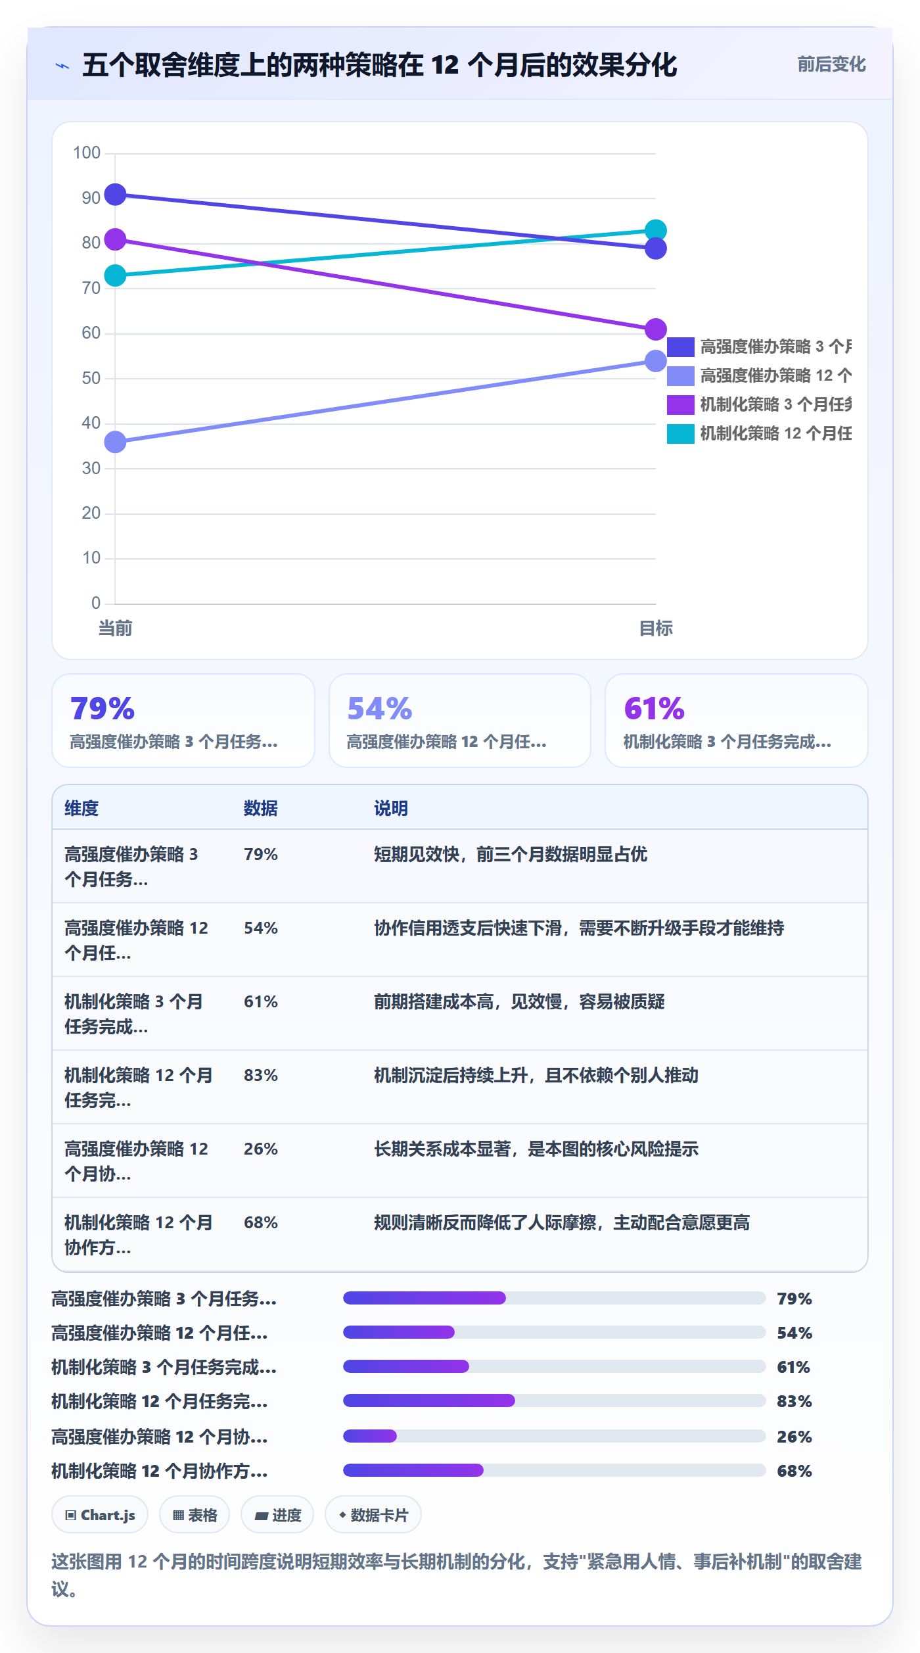The image size is (920, 1653).
Task: Click the 进度 tag
Action: click(277, 1515)
